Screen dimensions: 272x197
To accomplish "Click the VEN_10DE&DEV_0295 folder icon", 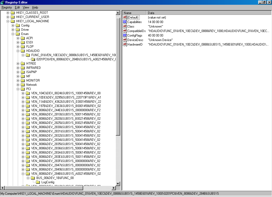I will [28, 97].
